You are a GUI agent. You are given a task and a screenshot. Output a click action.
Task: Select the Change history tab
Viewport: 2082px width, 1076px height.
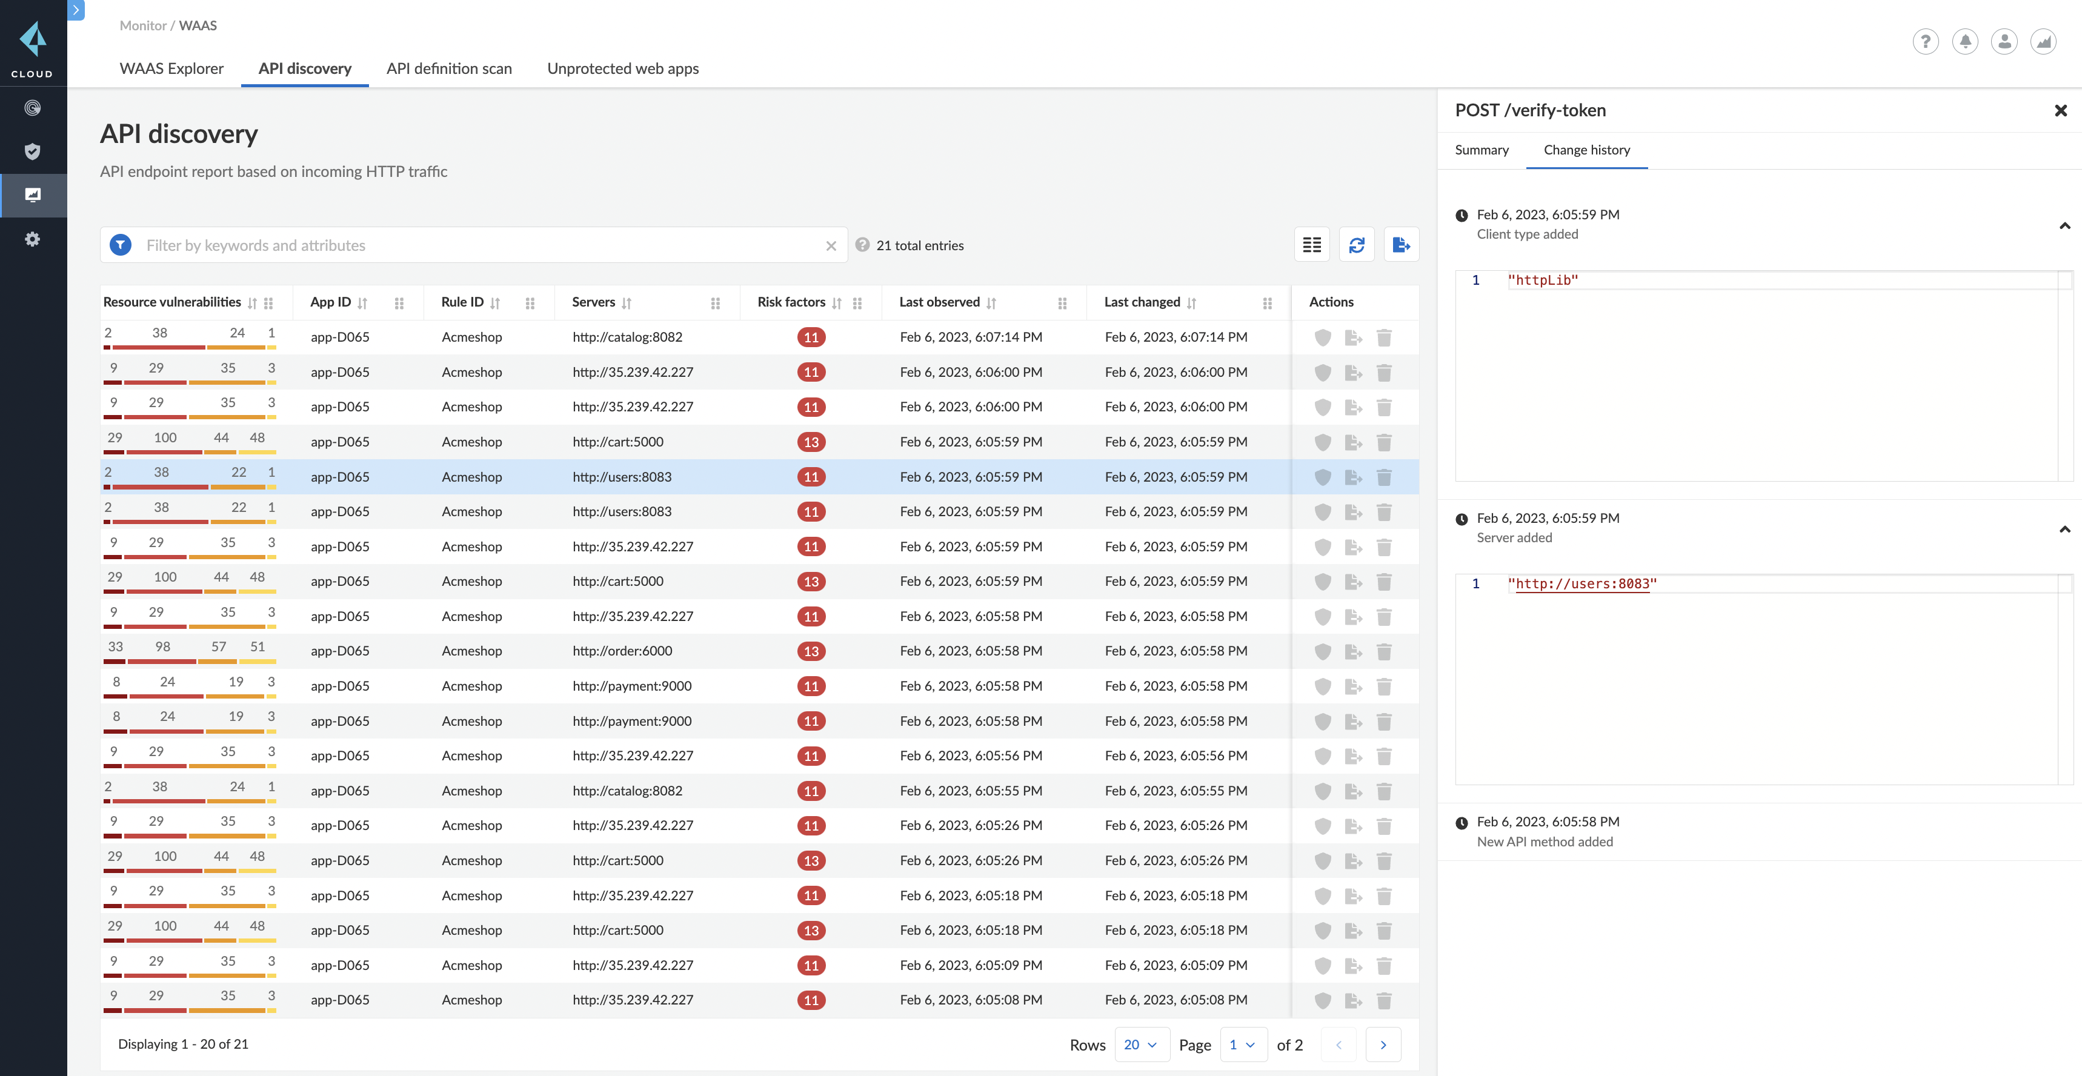coord(1586,150)
